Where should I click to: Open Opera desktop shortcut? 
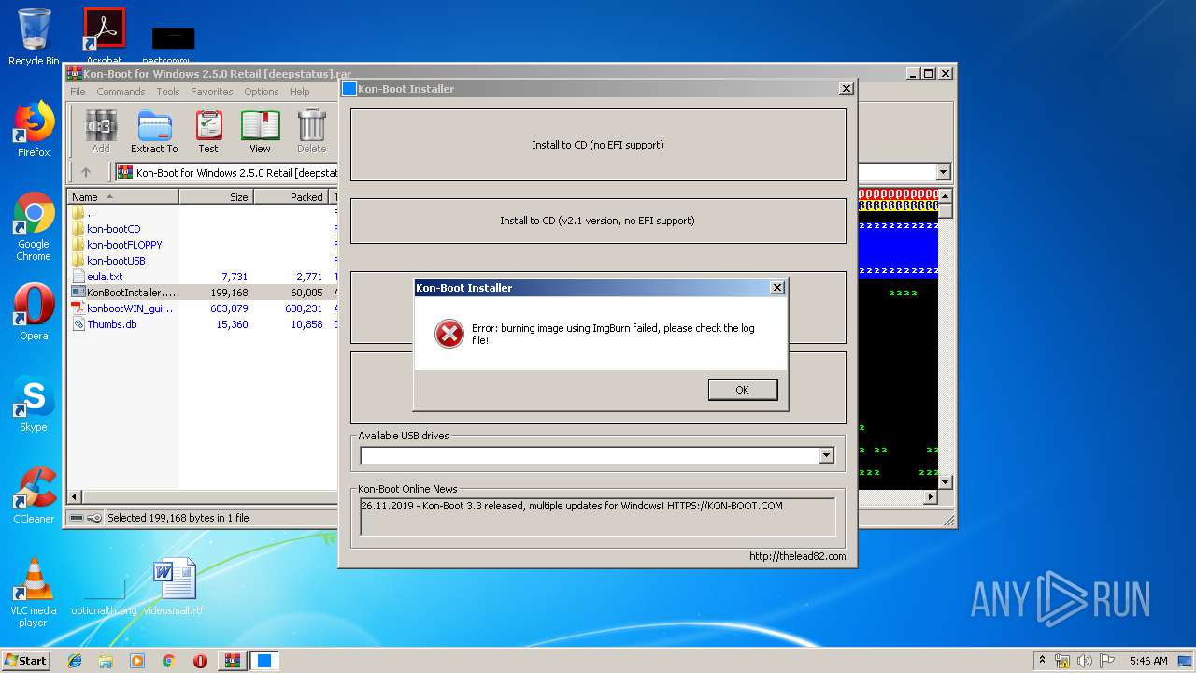click(x=34, y=313)
